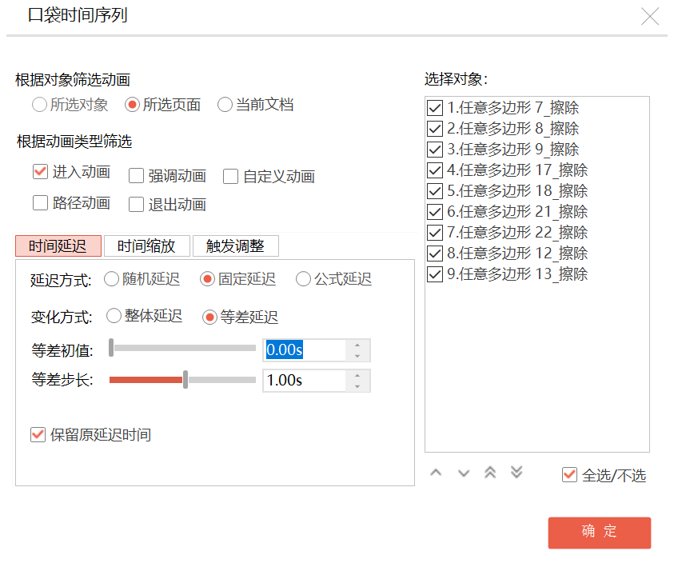Open the 触发调整 tab
Screen dimensions: 674x571
pyautogui.click(x=236, y=246)
